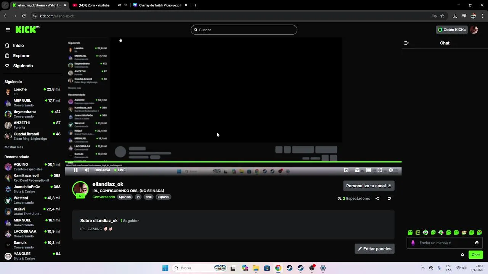Click the irl tag

tap(138, 197)
